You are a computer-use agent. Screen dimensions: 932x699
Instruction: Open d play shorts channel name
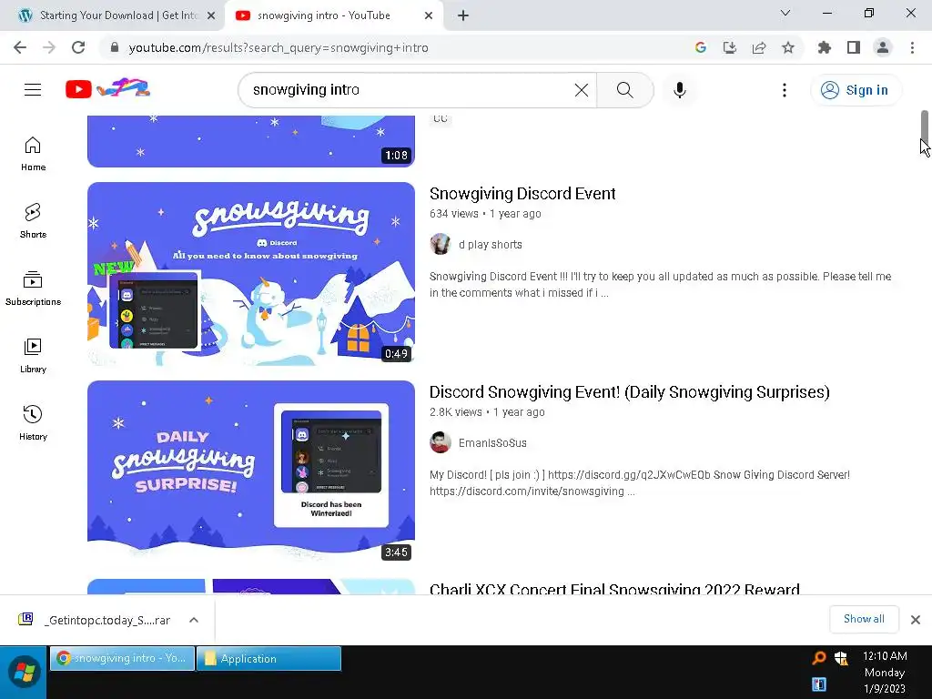(491, 244)
